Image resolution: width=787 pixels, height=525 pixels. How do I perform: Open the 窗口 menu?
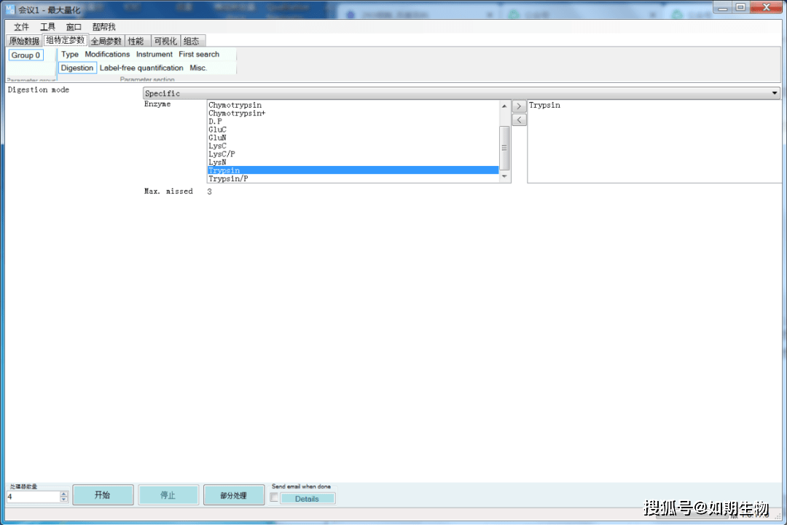point(74,26)
